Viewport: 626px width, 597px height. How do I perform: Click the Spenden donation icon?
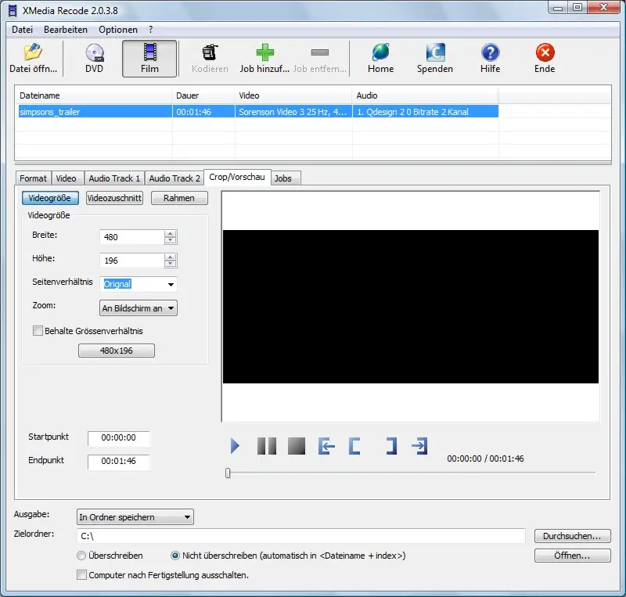click(x=434, y=57)
